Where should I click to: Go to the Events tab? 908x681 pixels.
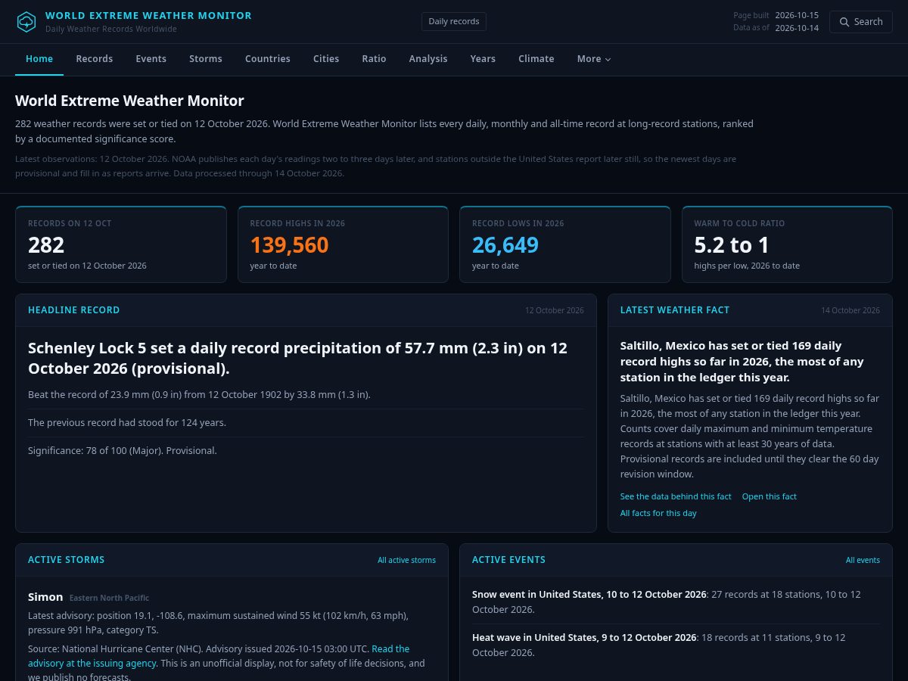pyautogui.click(x=151, y=59)
